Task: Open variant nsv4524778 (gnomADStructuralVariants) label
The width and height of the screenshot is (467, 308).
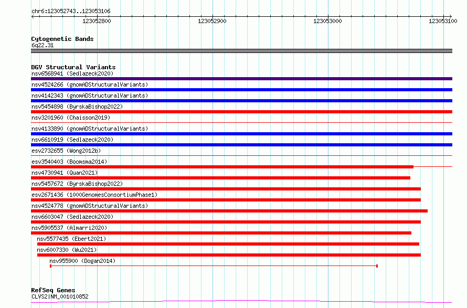Action: 90,206
